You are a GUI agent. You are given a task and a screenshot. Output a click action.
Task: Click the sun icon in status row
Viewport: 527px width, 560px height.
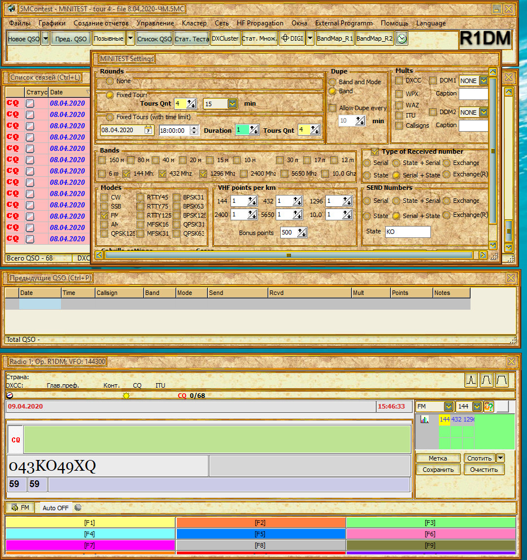coord(125,396)
